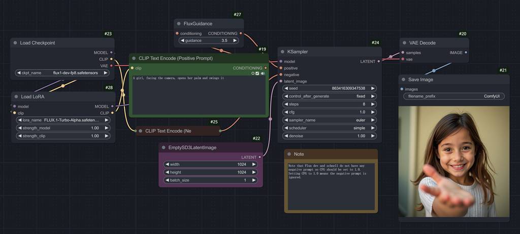Viewport: 520px width, 234px height.
Task: Click the LATENT output port on KSampler
Action: 379,61
